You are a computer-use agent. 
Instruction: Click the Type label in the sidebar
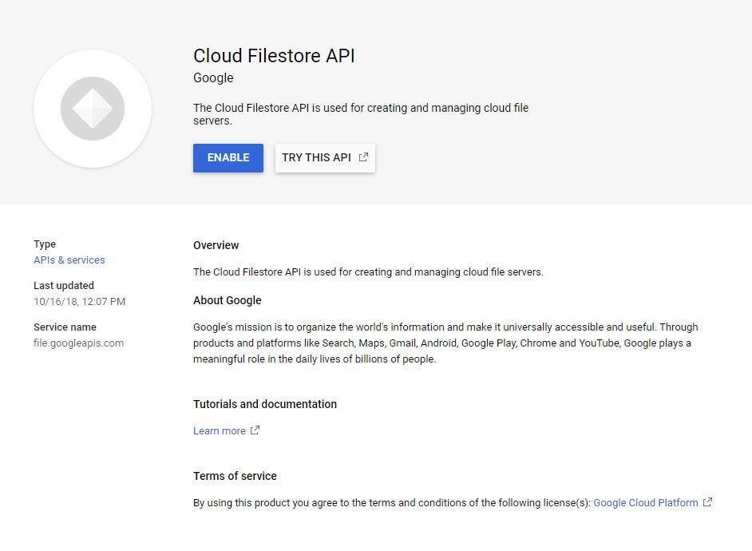(45, 244)
